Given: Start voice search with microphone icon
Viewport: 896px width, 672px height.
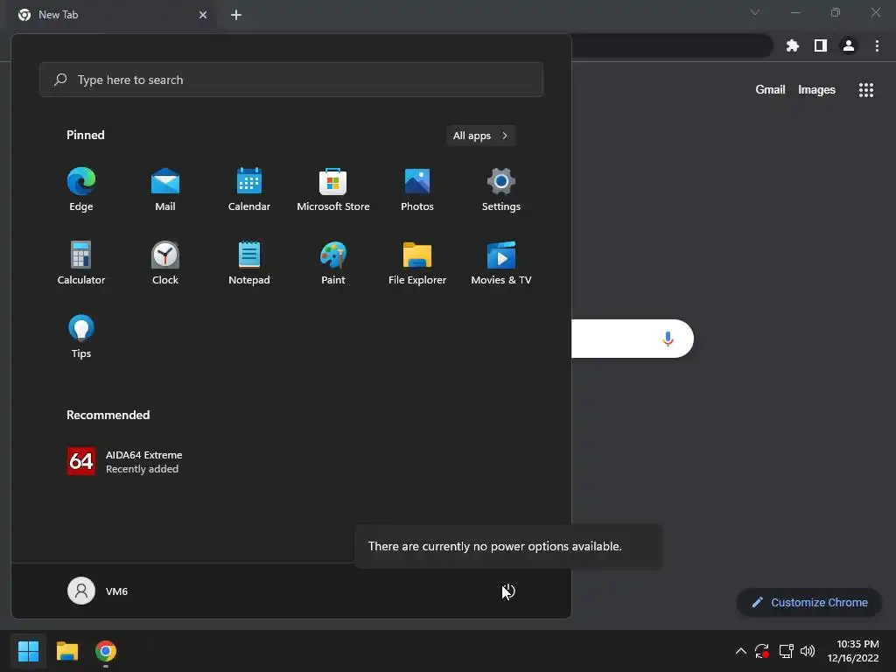Looking at the screenshot, I should pyautogui.click(x=668, y=339).
